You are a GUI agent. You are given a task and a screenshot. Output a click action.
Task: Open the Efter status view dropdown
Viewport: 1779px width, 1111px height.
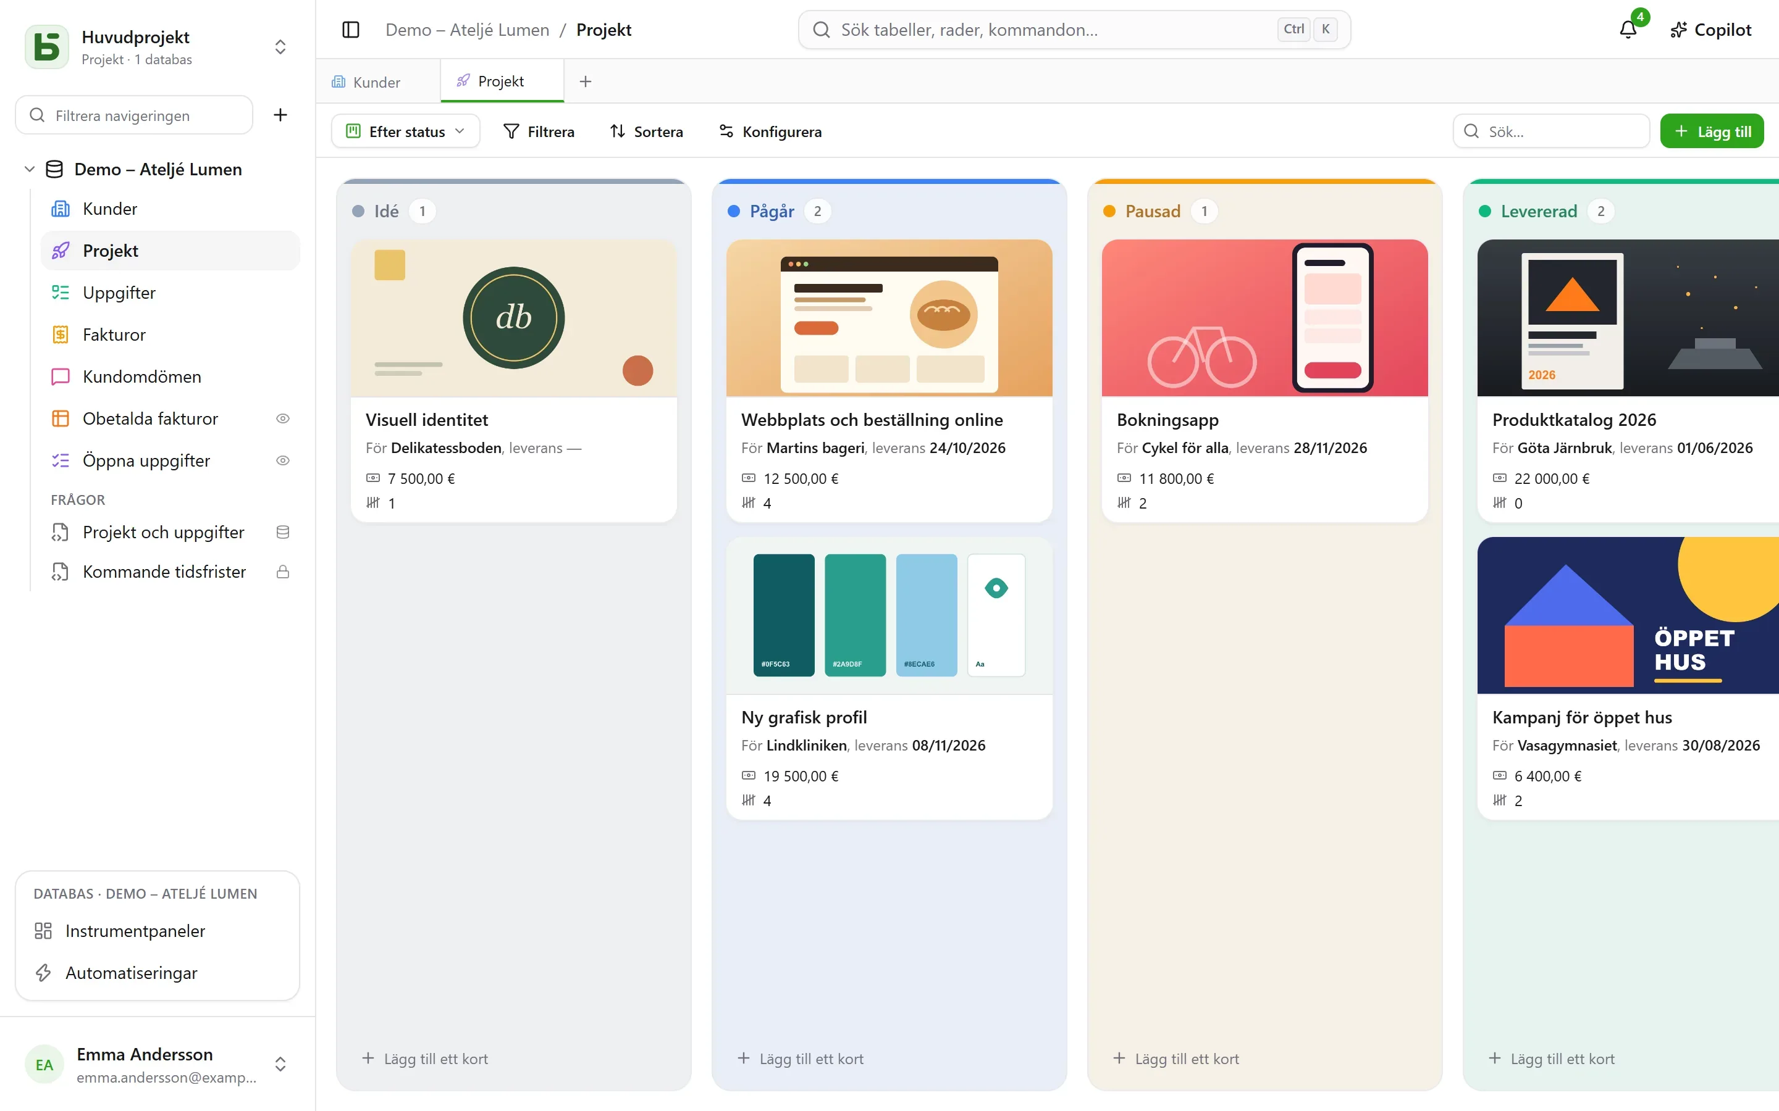[x=406, y=131]
